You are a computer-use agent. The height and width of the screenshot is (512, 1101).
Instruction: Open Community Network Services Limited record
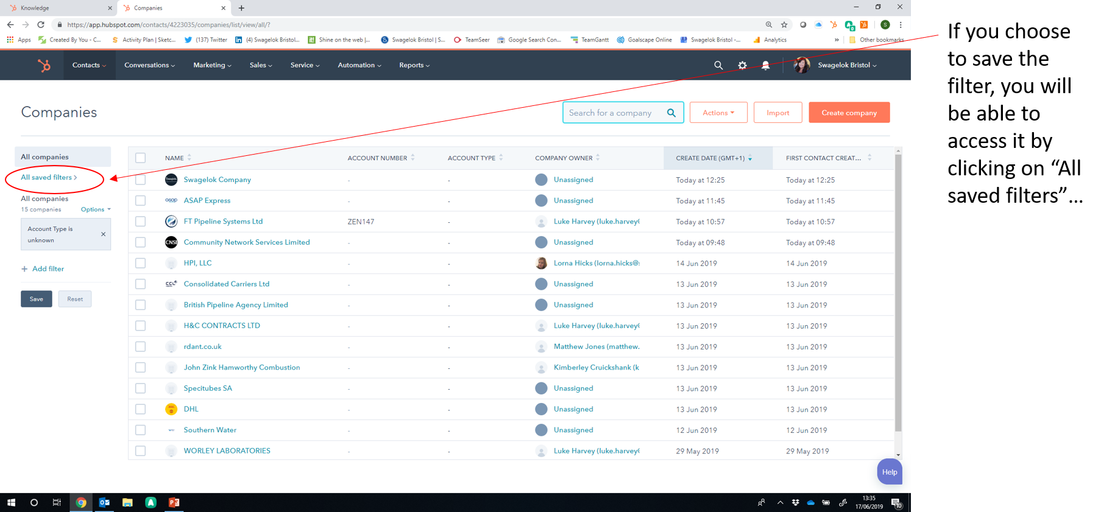[x=247, y=242]
